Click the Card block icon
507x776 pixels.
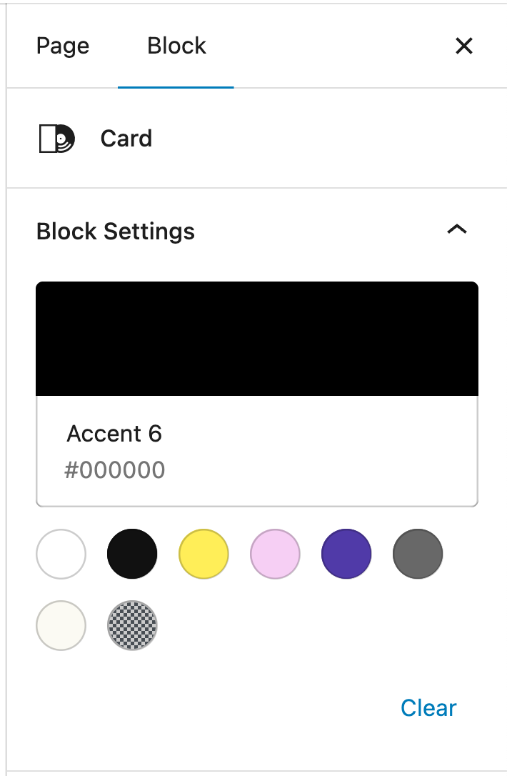(x=56, y=139)
